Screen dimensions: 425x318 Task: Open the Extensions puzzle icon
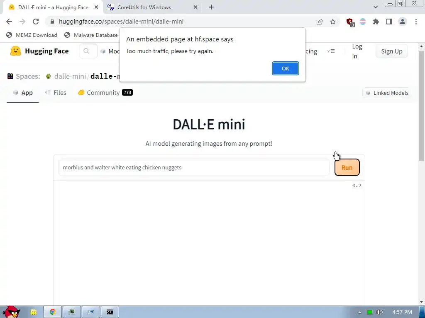(x=376, y=22)
